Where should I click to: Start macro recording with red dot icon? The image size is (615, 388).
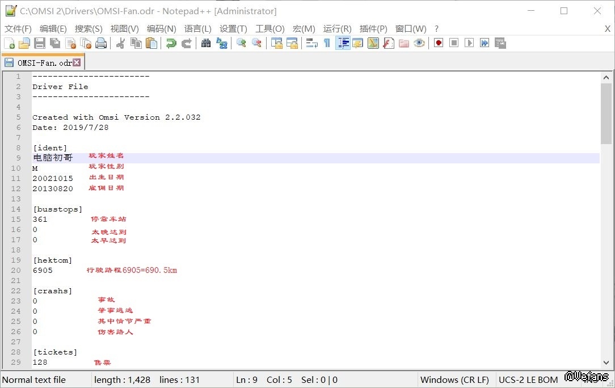[x=439, y=43]
